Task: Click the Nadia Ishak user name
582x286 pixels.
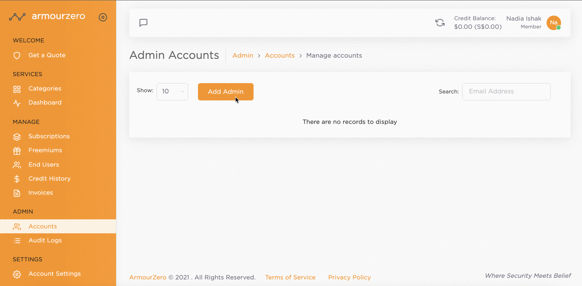Action: 524,19
